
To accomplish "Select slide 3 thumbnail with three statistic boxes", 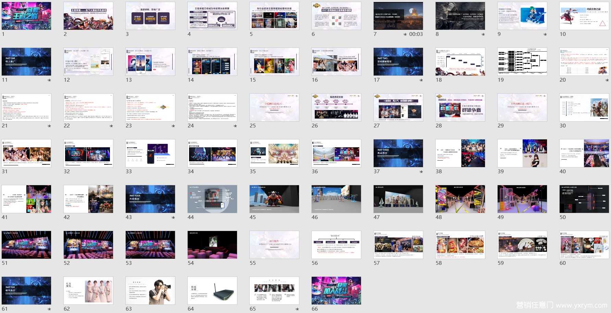I will [150, 16].
